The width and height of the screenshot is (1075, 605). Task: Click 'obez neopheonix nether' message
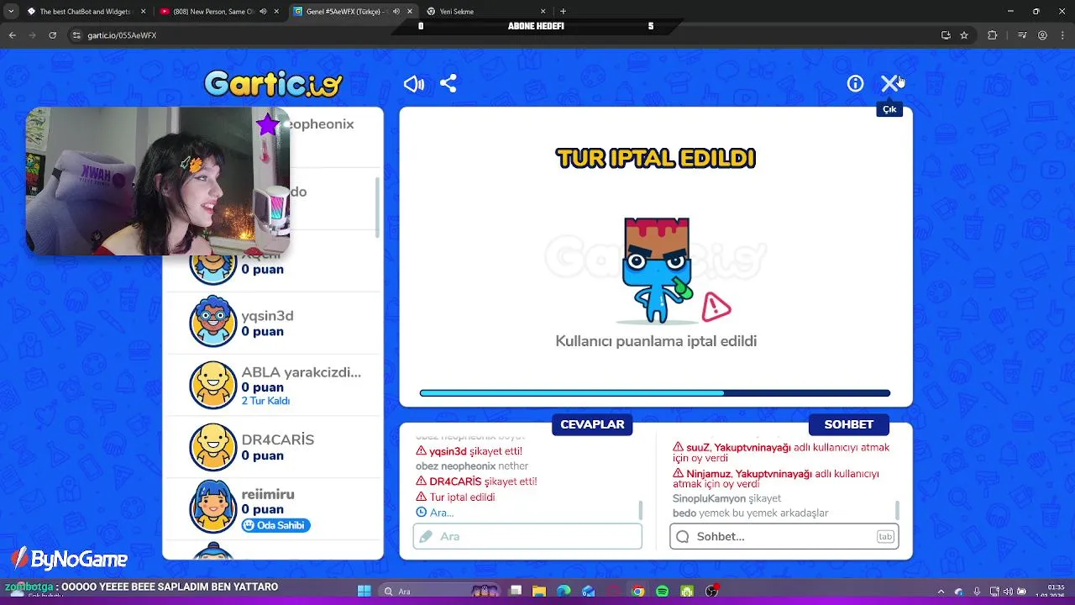pyautogui.click(x=472, y=466)
